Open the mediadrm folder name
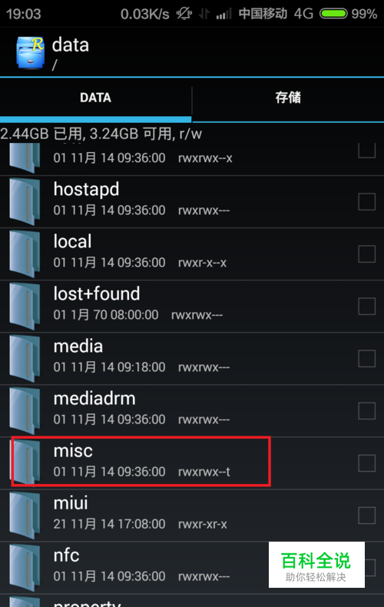 point(94,398)
